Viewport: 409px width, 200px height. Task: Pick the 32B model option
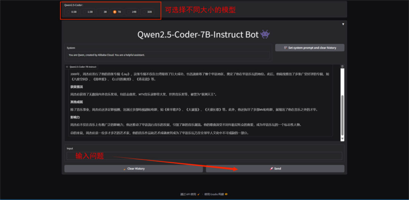[x=147, y=12]
